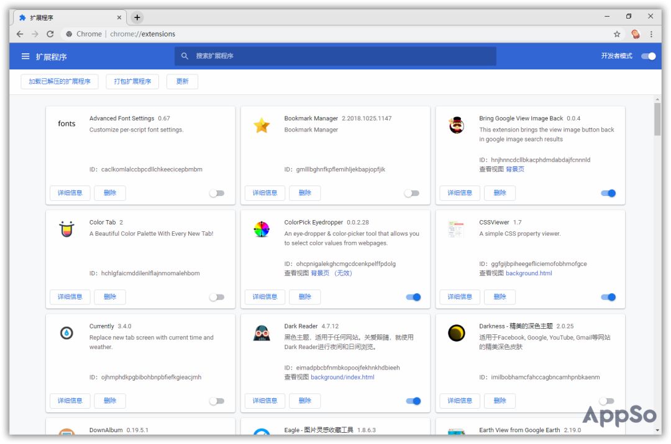Click the Currently version 3.4.0 text
Image resolution: width=671 pixels, height=444 pixels.
tap(124, 326)
